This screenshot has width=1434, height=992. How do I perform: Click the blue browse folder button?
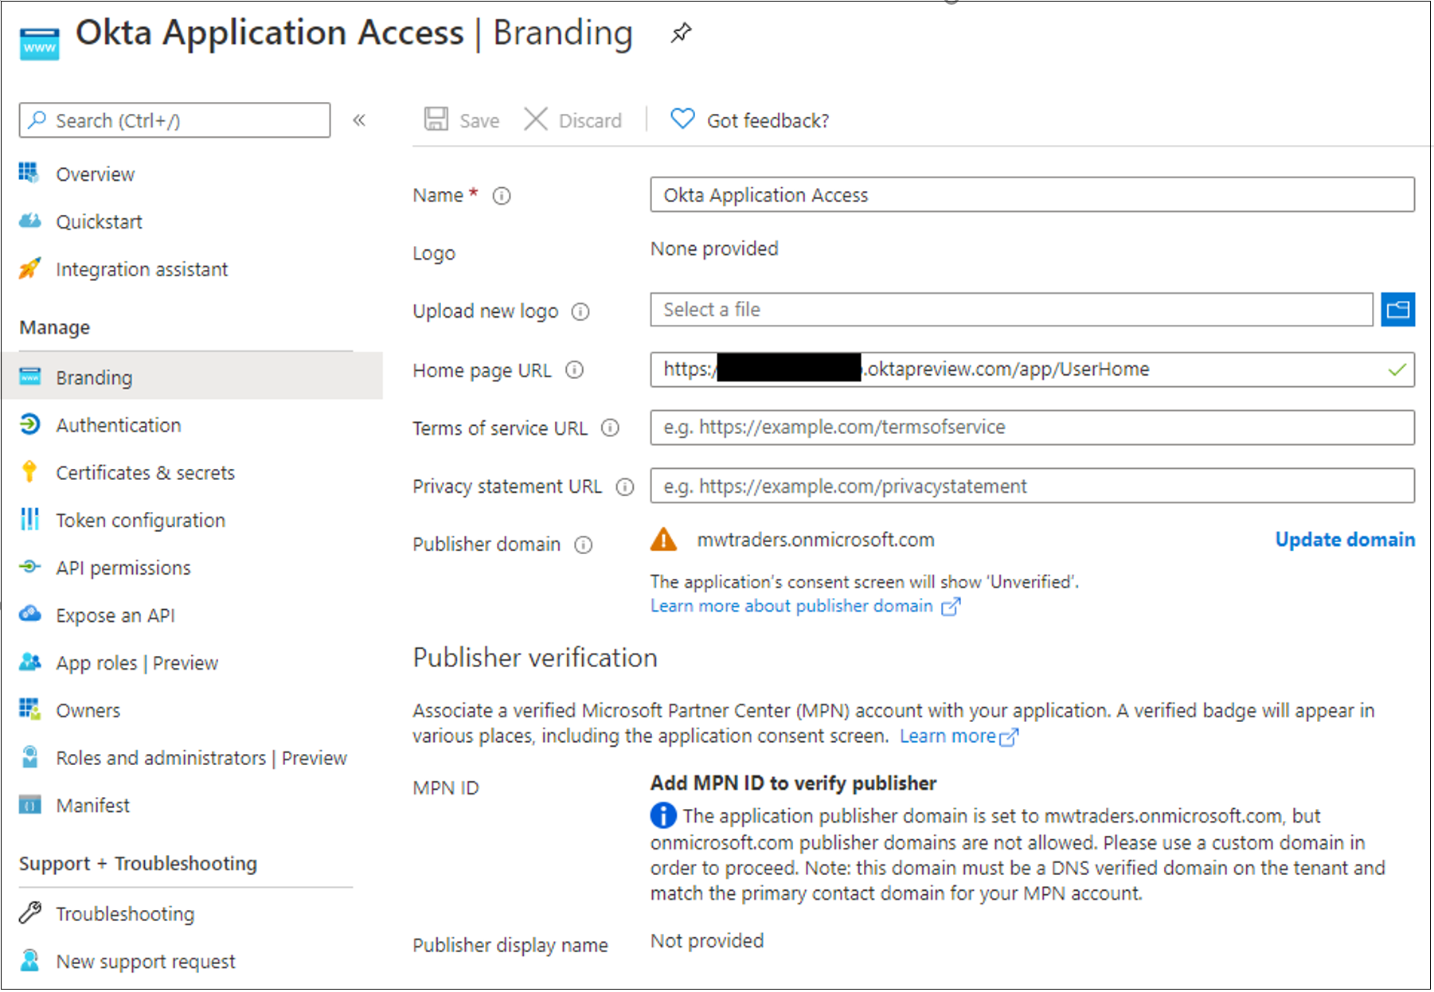(1398, 310)
